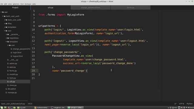This screenshot has width=194, height=109.
Task: Click the file icon beside manage.py
Action: [6, 92]
